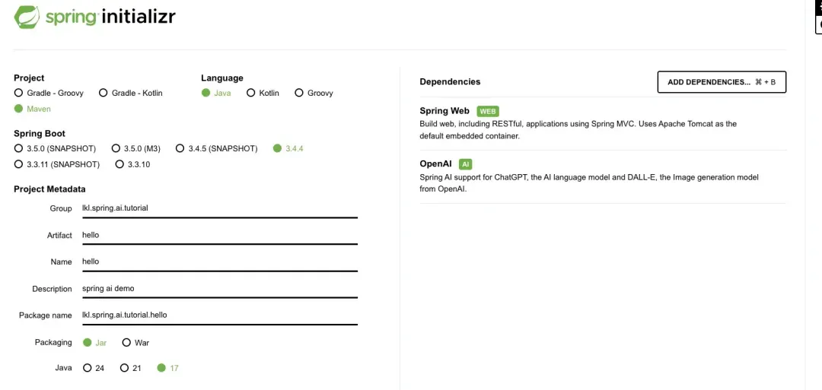Choose Kotlin as the language
Viewport: 822px width, 390px height.
coord(263,93)
